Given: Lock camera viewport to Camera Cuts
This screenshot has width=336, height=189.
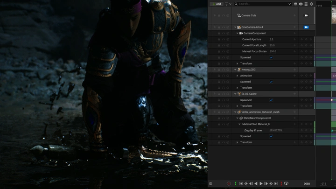Looking at the screenshot, I should tap(306, 15).
